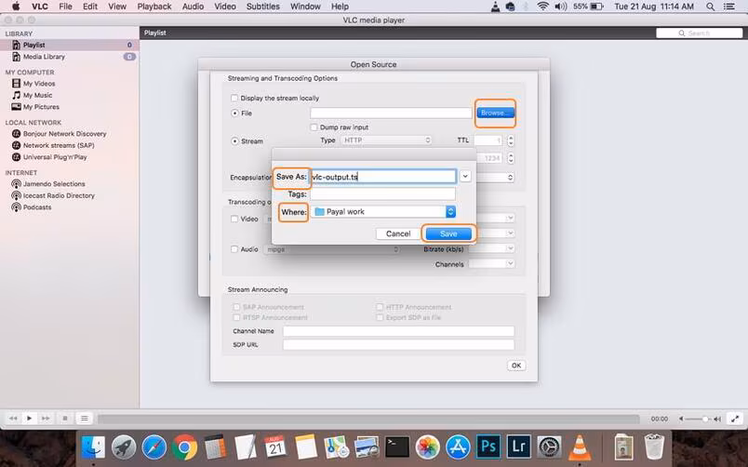Open the Help menu
Screen dimensions: 748x467
point(341,7)
